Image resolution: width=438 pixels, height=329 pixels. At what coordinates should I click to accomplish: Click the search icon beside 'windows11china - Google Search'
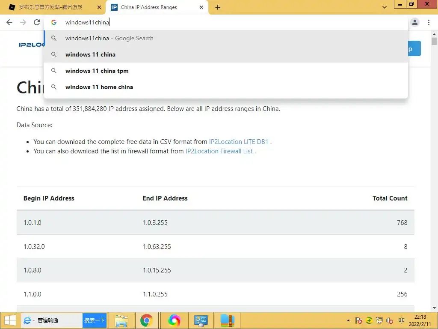(54, 38)
